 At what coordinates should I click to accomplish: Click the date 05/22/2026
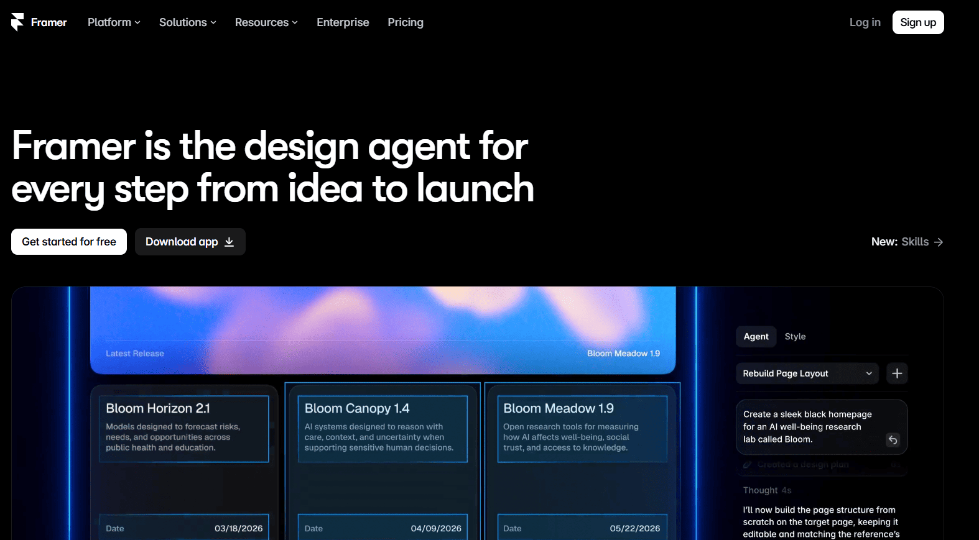click(635, 529)
